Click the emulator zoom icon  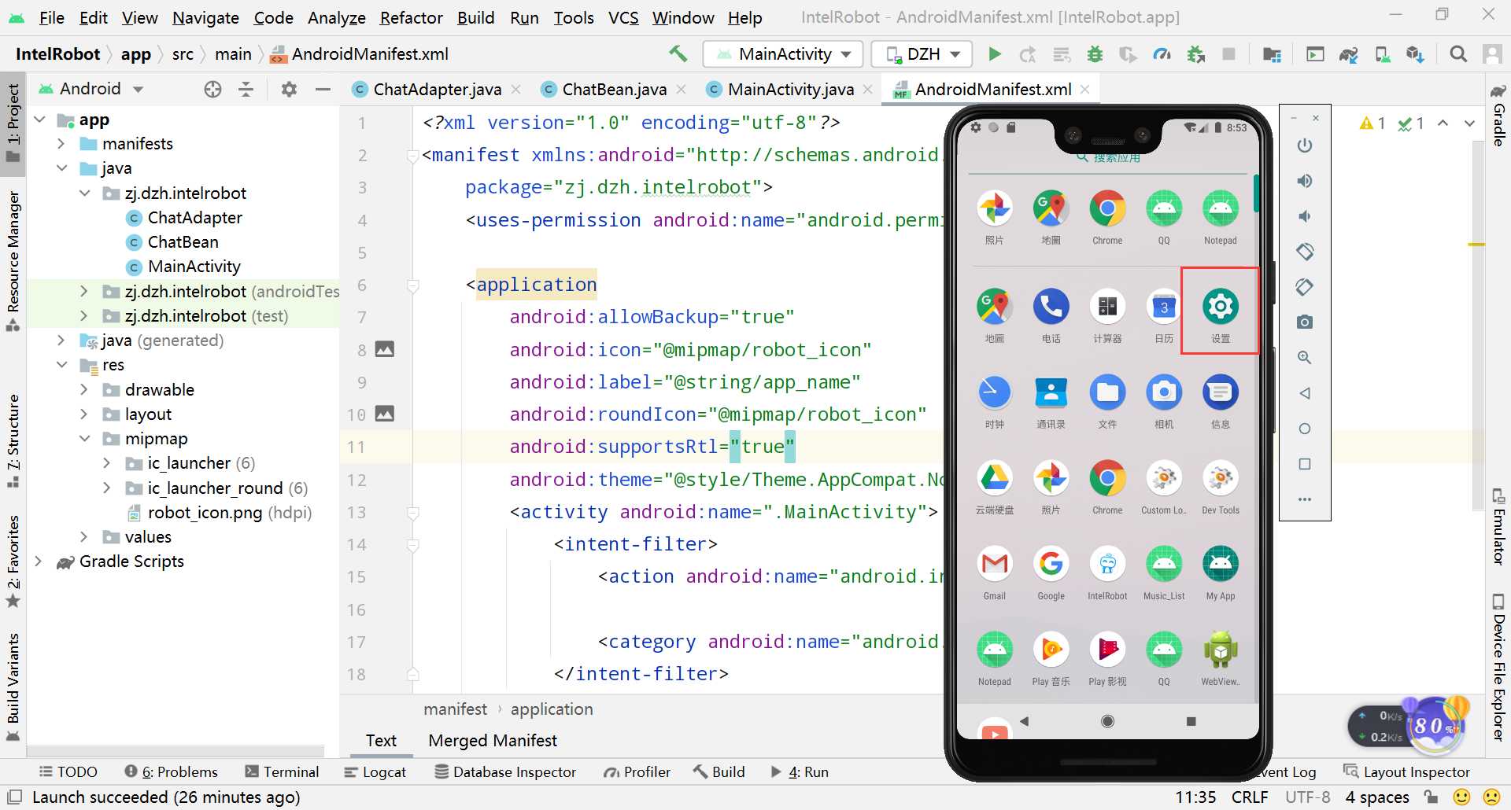[x=1305, y=358]
